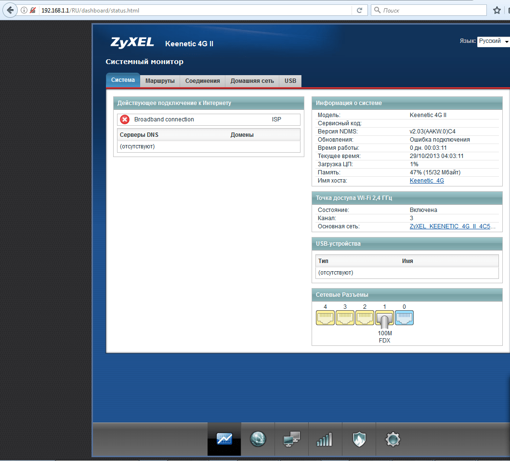The image size is (510, 461).
Task: Switch to the USB tab
Action: pos(290,81)
